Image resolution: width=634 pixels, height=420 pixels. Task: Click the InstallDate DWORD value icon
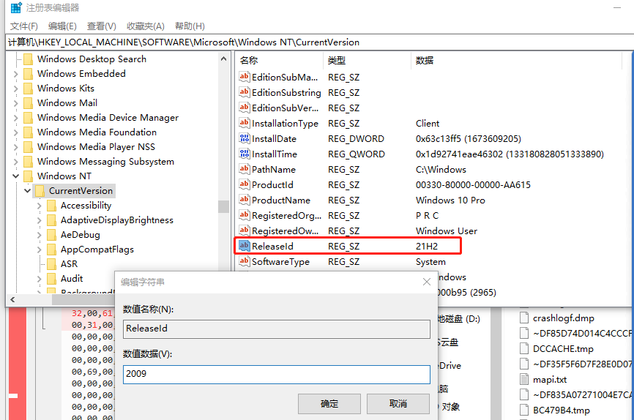pos(245,138)
